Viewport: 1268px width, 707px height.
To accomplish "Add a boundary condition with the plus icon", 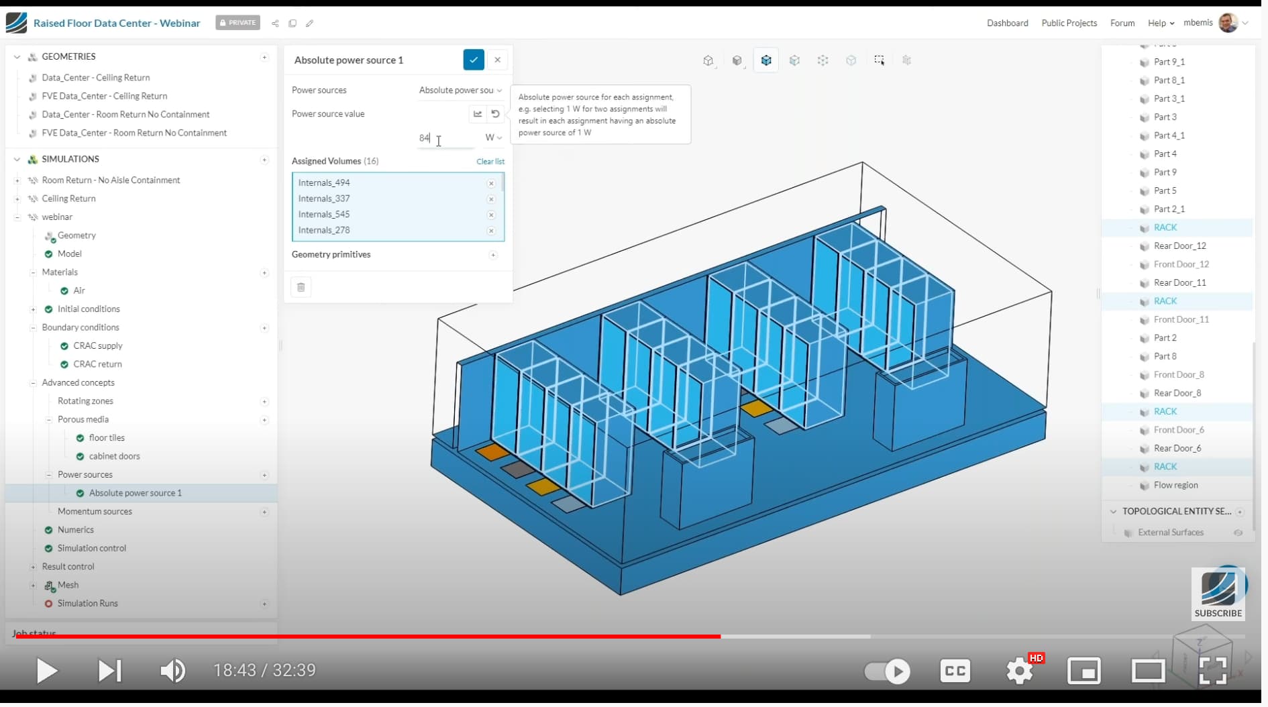I will 264,328.
